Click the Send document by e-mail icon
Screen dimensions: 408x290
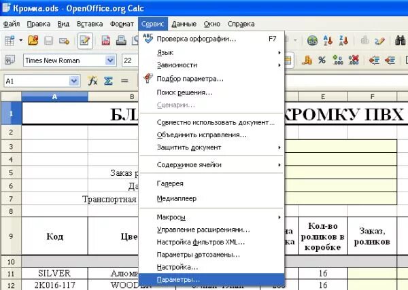click(64, 41)
